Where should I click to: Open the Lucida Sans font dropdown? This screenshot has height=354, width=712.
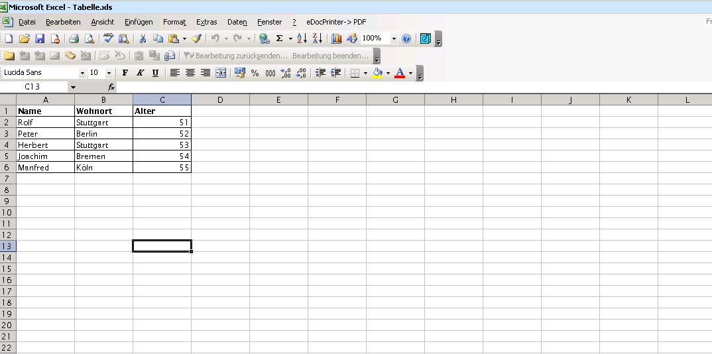(x=82, y=73)
